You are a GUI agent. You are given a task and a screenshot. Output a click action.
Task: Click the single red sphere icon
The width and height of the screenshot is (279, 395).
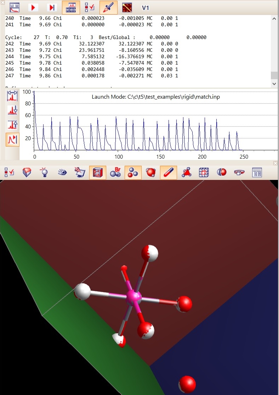click(x=151, y=172)
